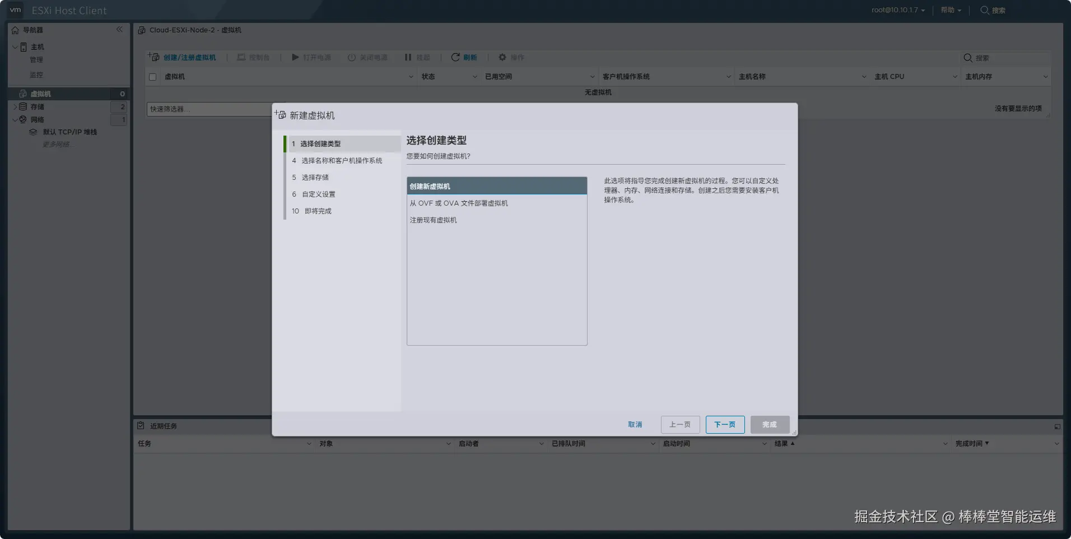Click the 快速筛选器 quick filter field
Image resolution: width=1071 pixels, height=539 pixels.
[x=209, y=109]
